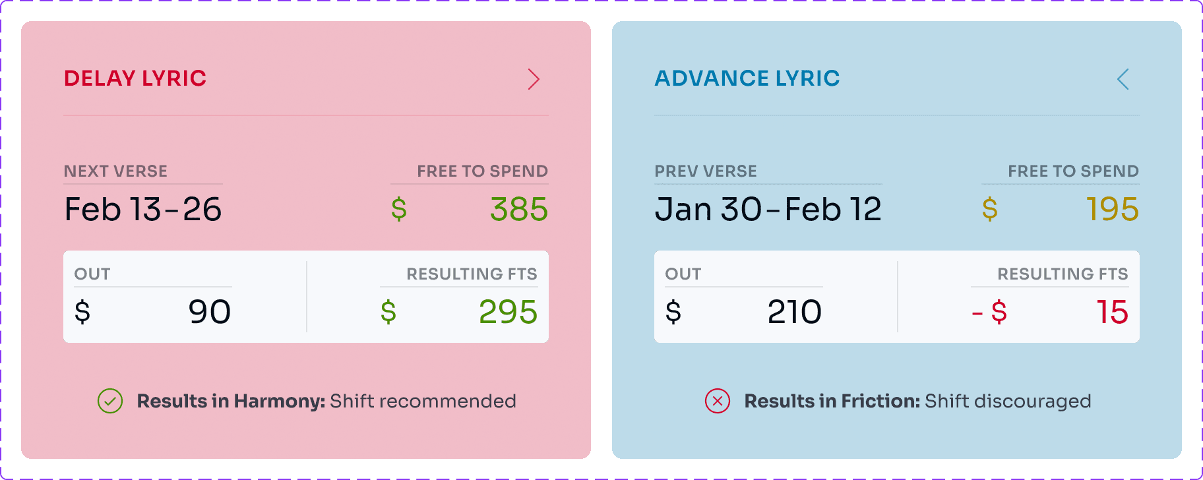1203x480 pixels.
Task: Click the Results in Harmony message
Action: pos(326,401)
